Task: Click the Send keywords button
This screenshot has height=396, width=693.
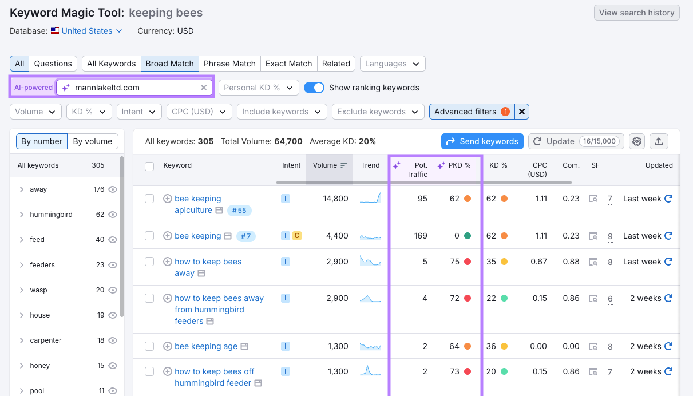Action: coord(482,141)
